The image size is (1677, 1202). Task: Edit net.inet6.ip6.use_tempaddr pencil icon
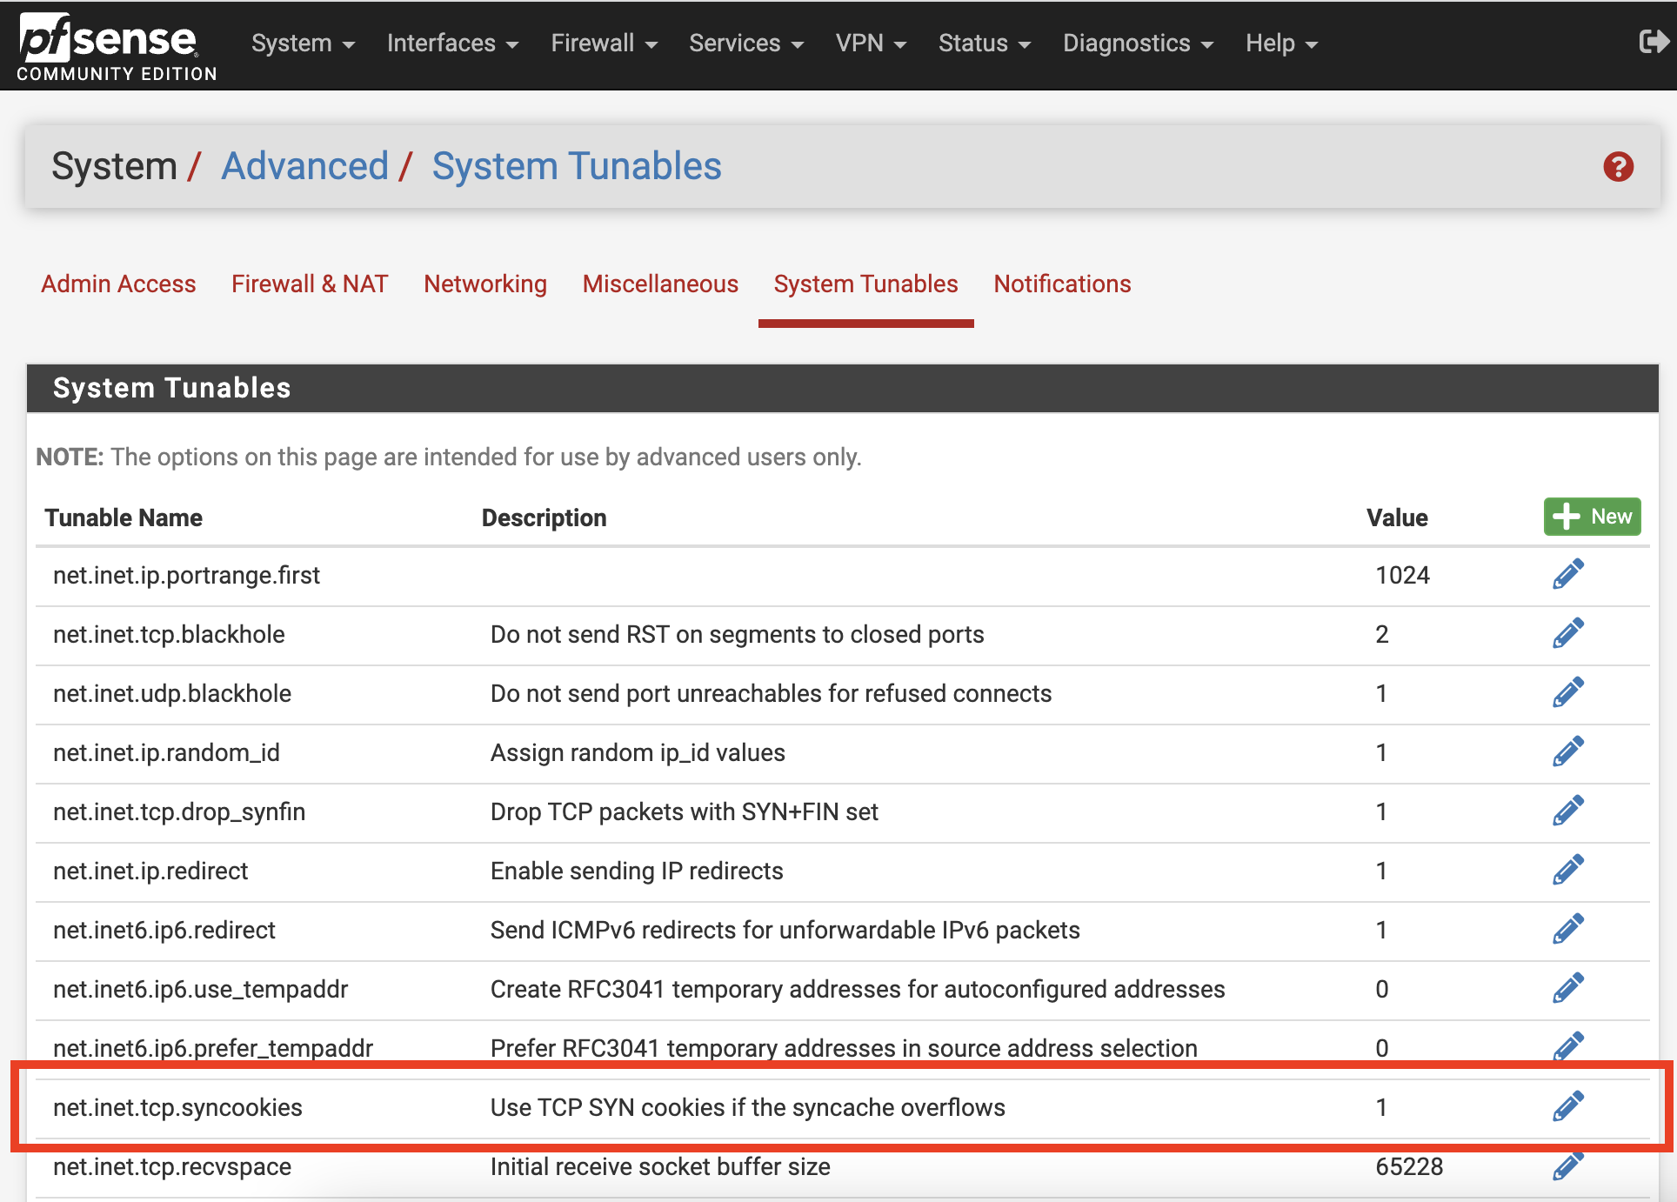pyautogui.click(x=1567, y=988)
